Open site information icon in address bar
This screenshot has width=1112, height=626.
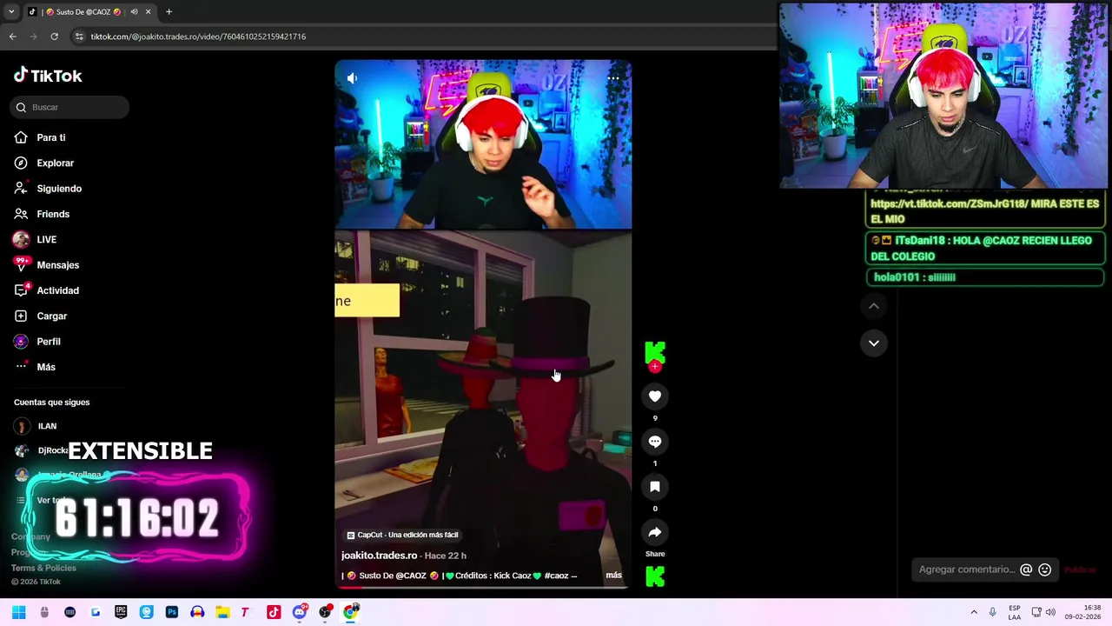[79, 37]
